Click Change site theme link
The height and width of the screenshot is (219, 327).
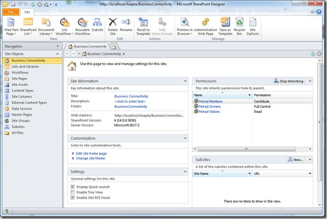[91, 158]
